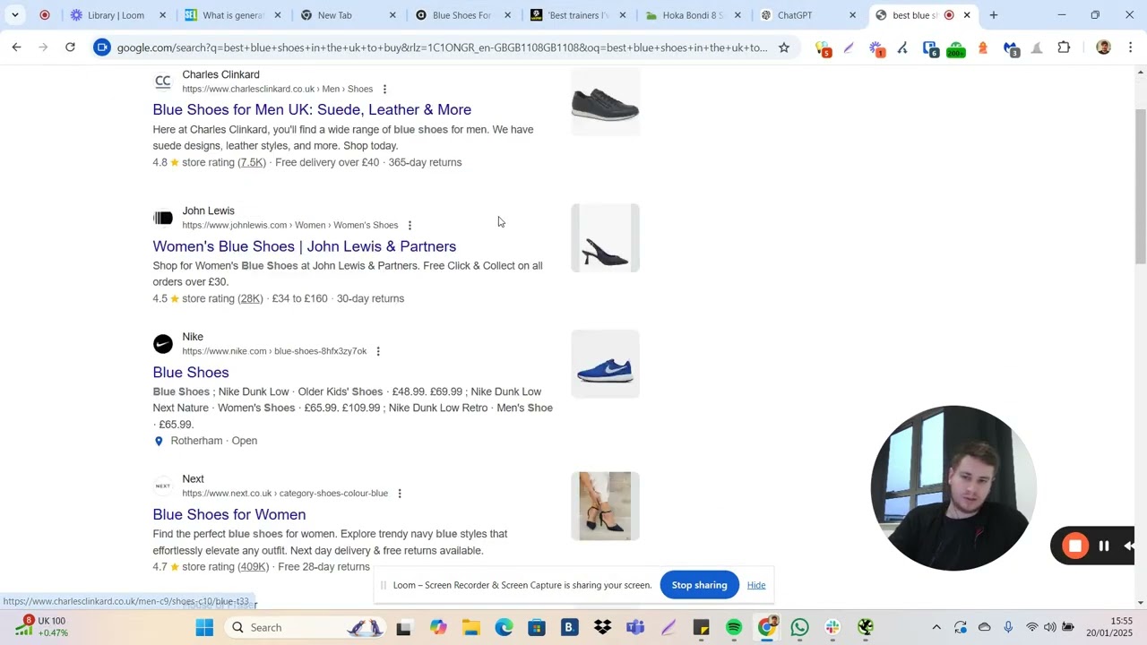Reload the Google search page

[x=70, y=47]
